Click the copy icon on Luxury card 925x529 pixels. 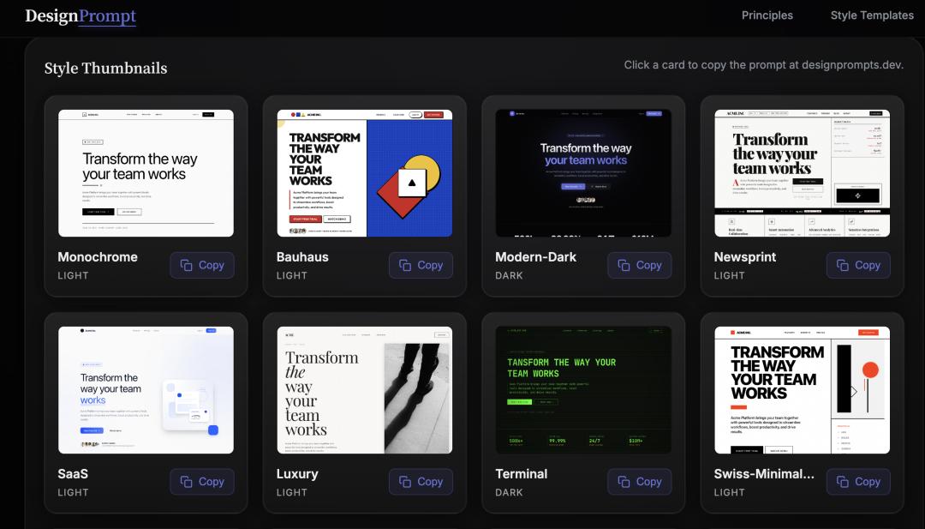pos(405,482)
